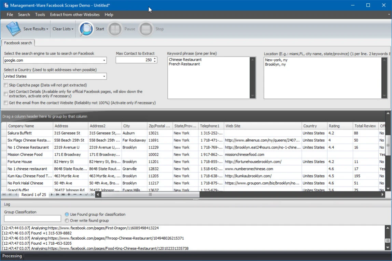Jump to next page of records
Screen dimensions: 392x261
pos(57,195)
